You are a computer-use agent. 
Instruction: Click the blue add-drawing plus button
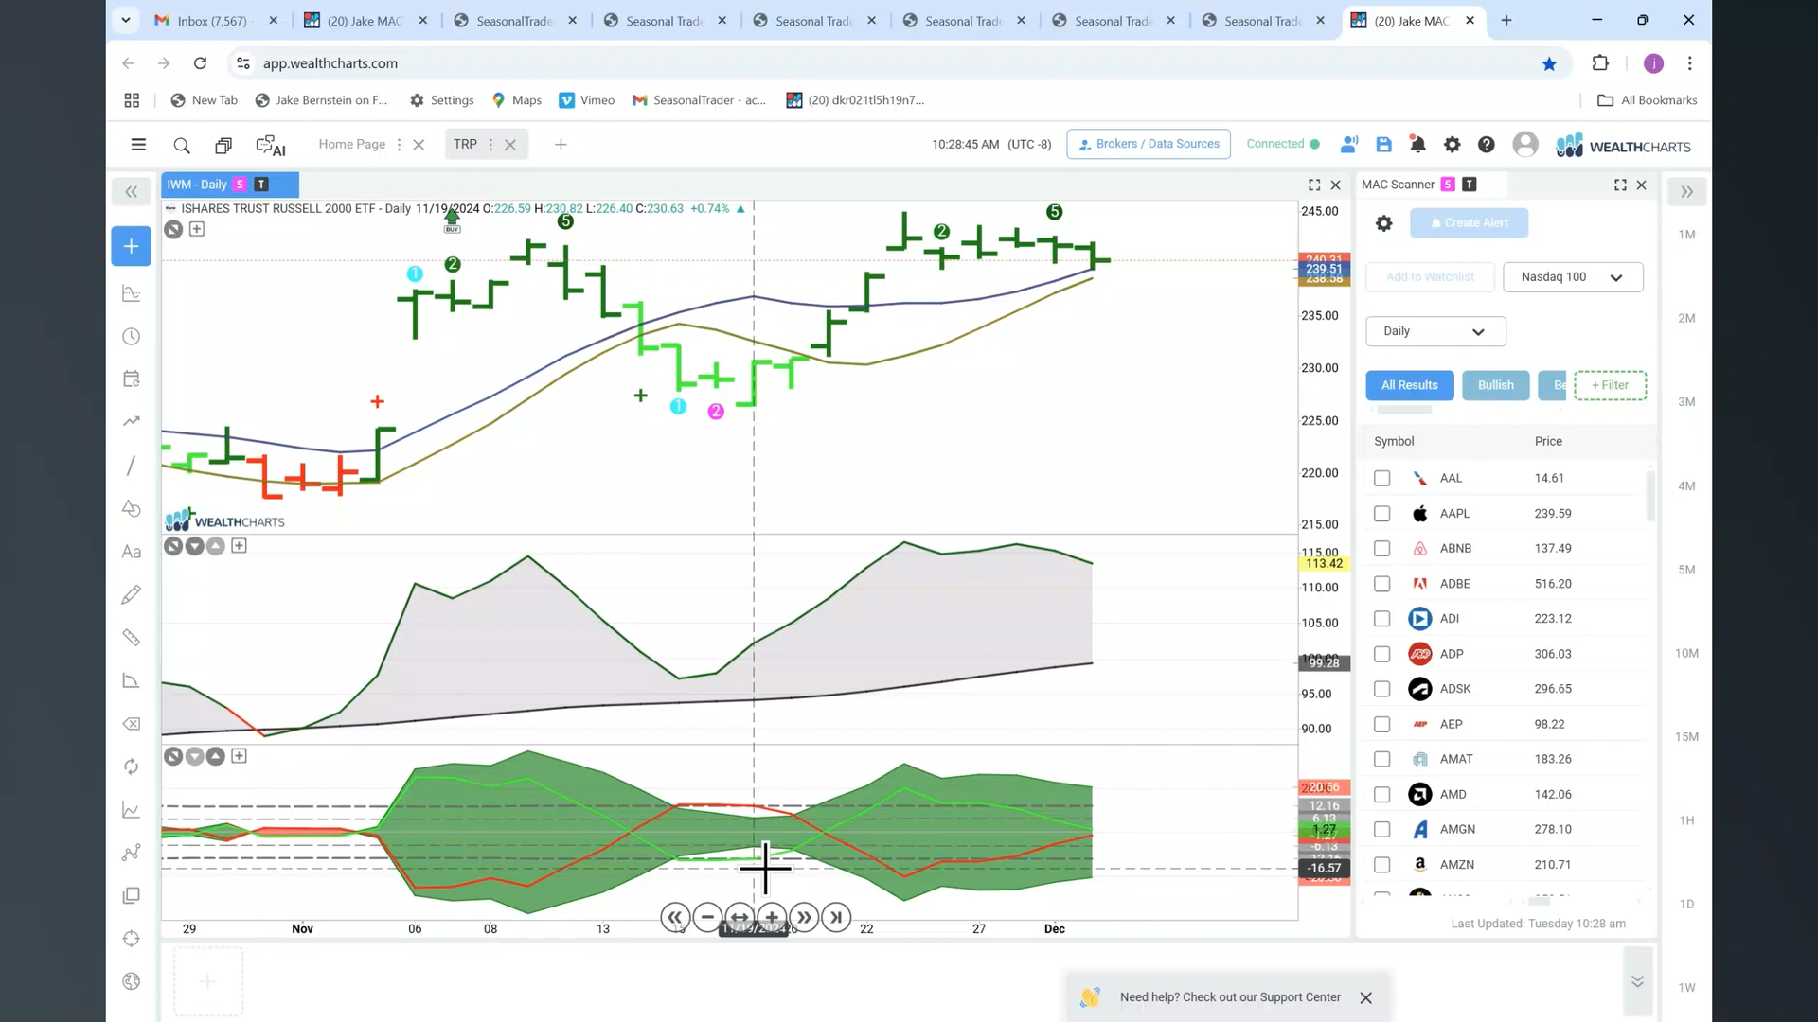(132, 246)
